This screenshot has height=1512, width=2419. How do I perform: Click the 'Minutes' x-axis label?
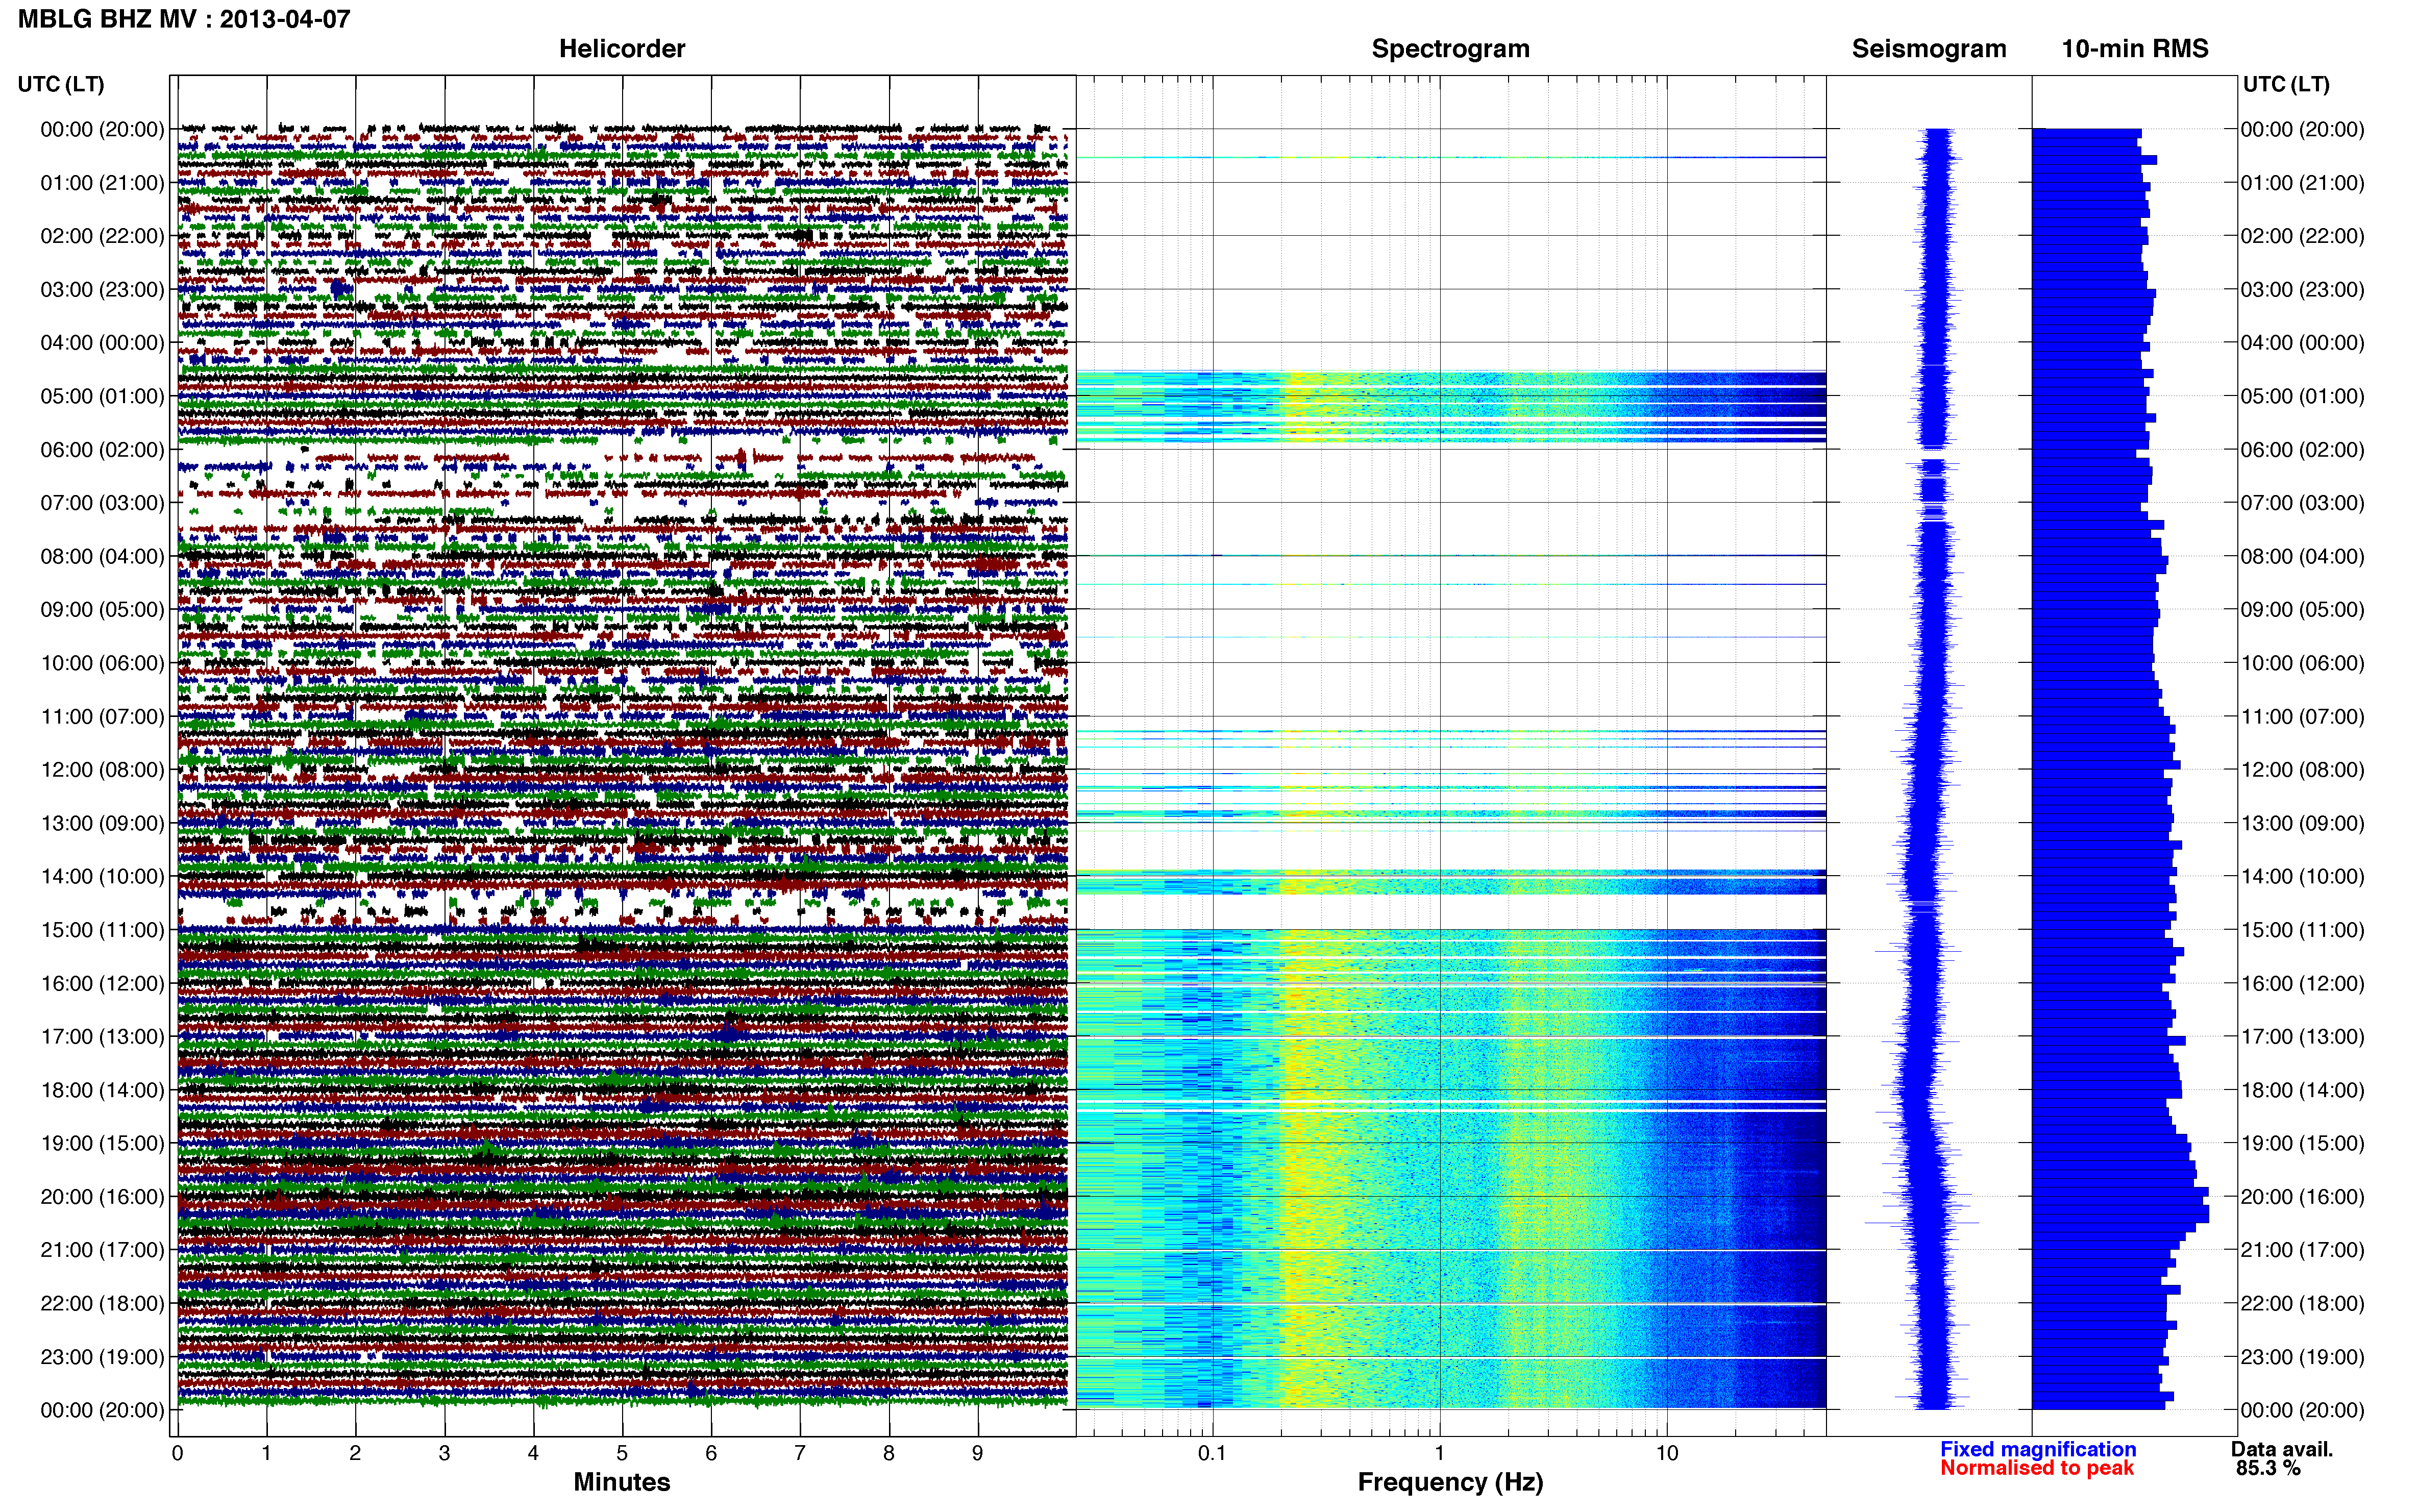tap(622, 1482)
